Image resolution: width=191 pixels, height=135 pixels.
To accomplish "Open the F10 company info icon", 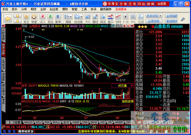I will [x=88, y=19].
